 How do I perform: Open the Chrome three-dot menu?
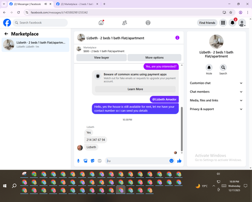(x=247, y=13)
